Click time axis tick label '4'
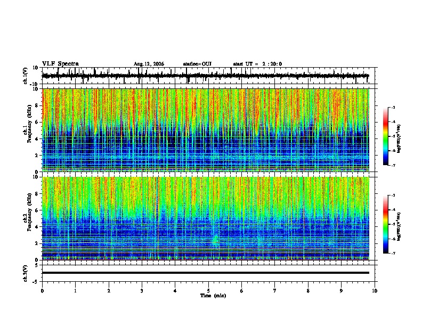This screenshot has height=326, width=422. (175, 291)
